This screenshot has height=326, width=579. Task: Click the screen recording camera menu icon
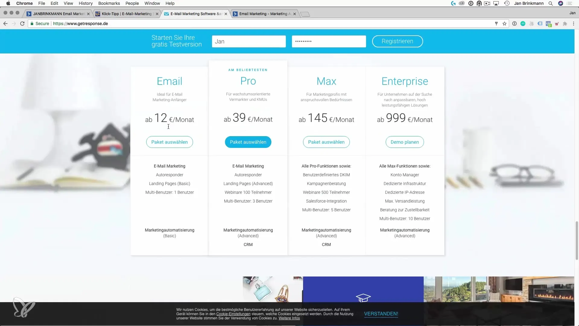click(487, 3)
